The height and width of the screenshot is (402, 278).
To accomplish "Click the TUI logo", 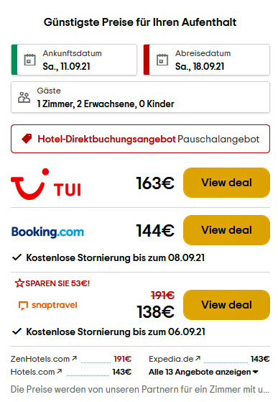I will click(46, 183).
